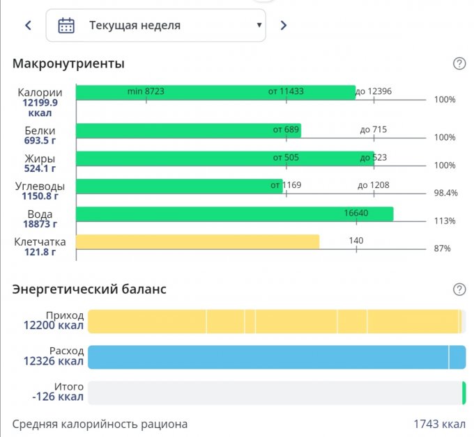Go to previous week with left chevron
Screen dimensions: 474x437
tap(29, 26)
